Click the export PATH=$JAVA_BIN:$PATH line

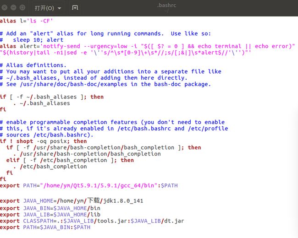tap(45, 227)
